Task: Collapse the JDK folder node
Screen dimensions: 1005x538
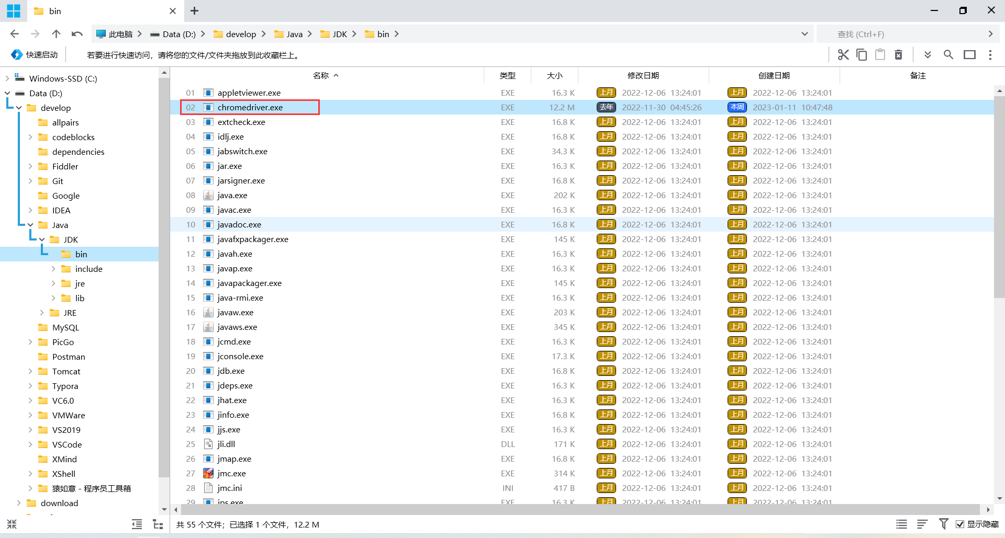Action: [x=42, y=239]
